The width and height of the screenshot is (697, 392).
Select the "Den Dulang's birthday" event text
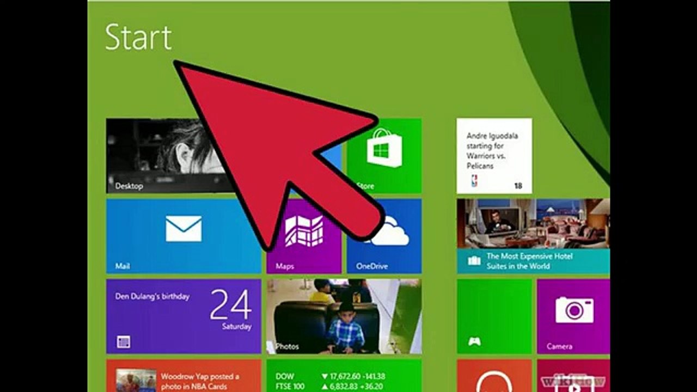pos(152,297)
